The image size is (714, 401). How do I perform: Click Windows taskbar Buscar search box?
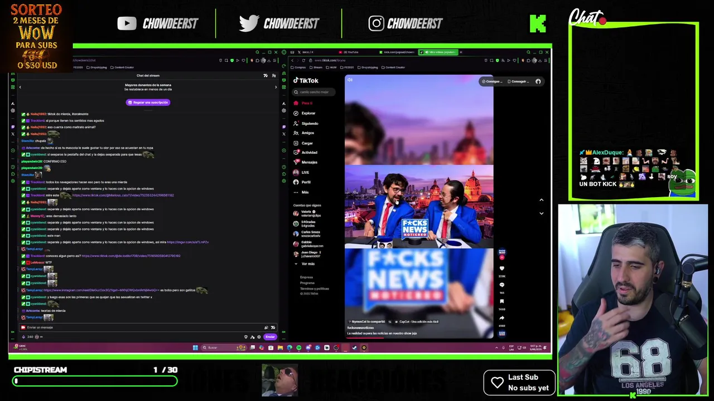[223, 348]
